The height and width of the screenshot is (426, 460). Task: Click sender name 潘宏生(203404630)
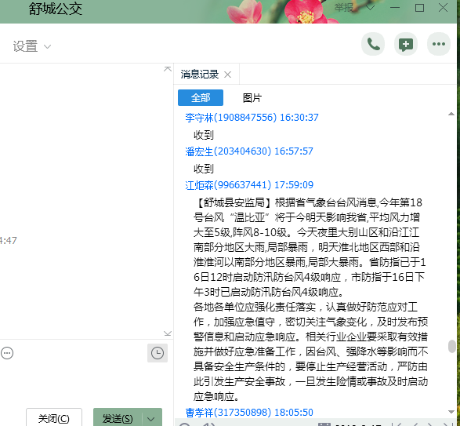click(x=228, y=151)
